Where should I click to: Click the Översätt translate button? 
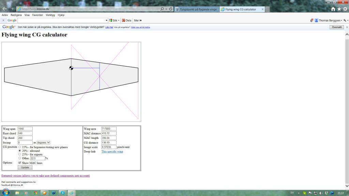336,27
